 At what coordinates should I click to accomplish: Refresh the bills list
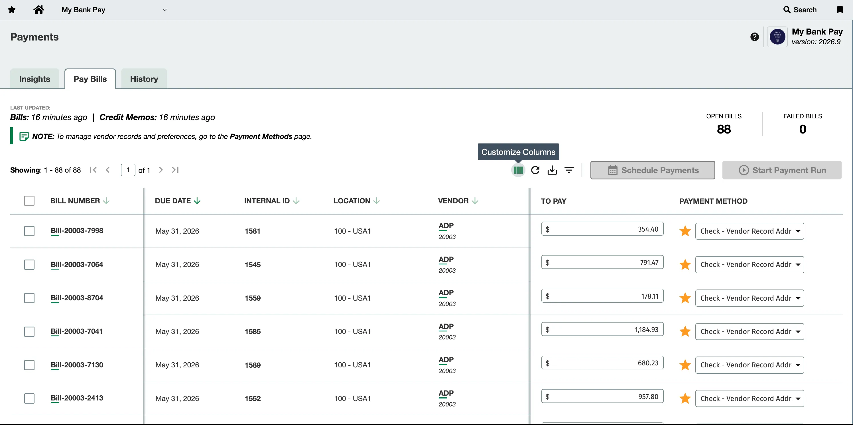pos(535,170)
